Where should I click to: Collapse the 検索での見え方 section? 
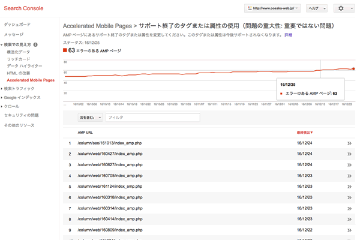click(x=2, y=45)
